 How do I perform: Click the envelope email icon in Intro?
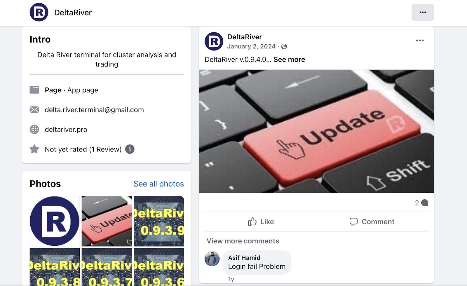click(34, 110)
